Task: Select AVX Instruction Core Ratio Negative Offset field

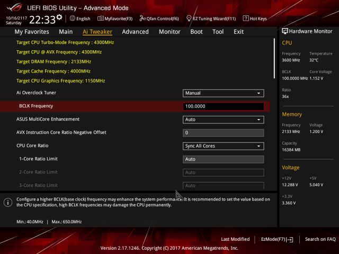Action: tap(223, 133)
